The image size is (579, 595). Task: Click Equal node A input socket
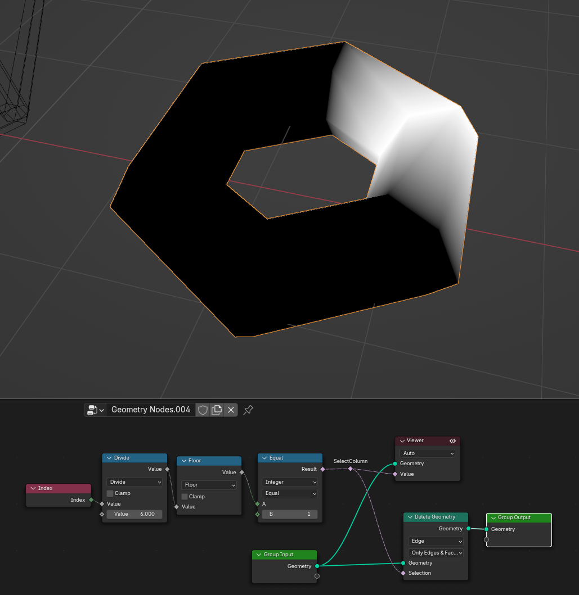(258, 504)
